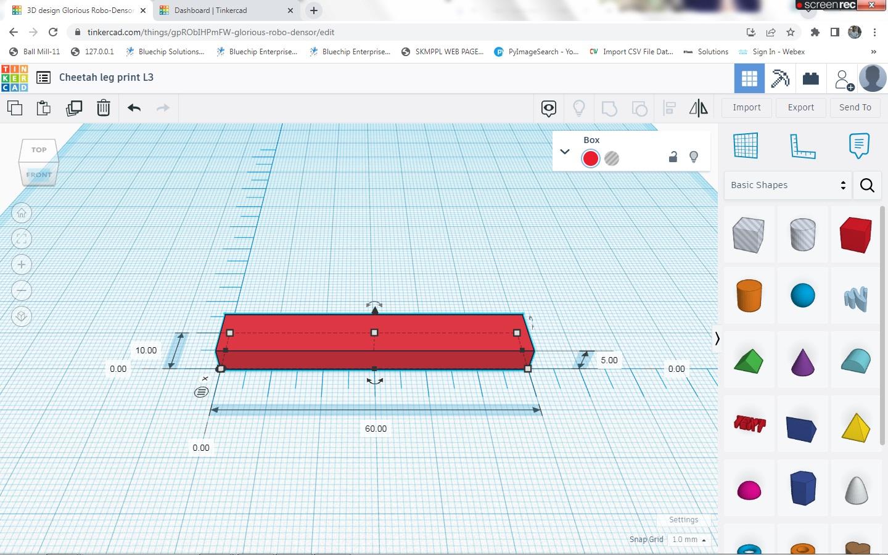Search shapes with the magnifier icon
The height and width of the screenshot is (555, 888).
(867, 185)
